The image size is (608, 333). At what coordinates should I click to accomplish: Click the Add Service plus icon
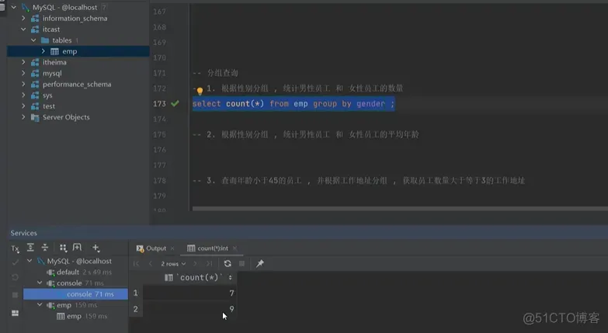(x=96, y=248)
